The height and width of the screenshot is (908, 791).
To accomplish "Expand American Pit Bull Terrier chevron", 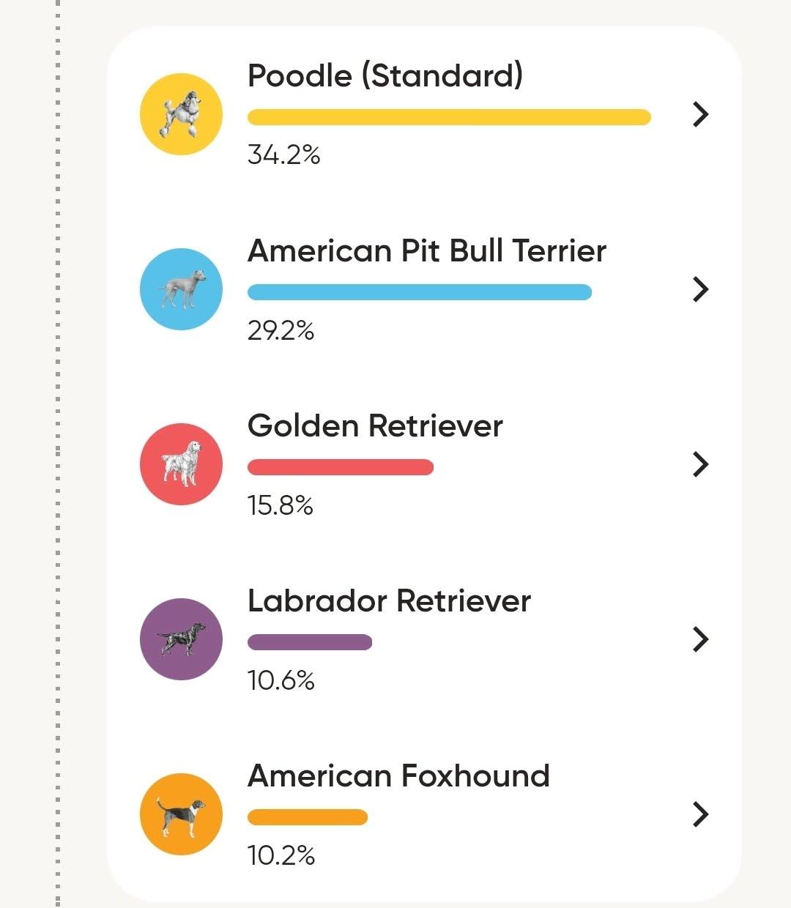I will (x=701, y=289).
